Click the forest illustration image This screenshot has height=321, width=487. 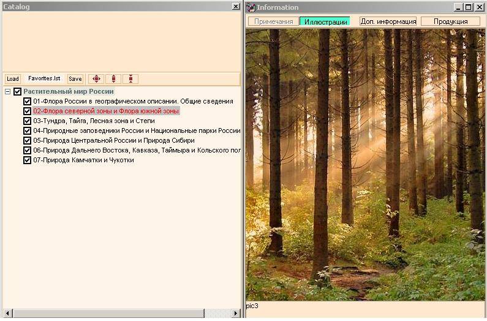[365, 165]
